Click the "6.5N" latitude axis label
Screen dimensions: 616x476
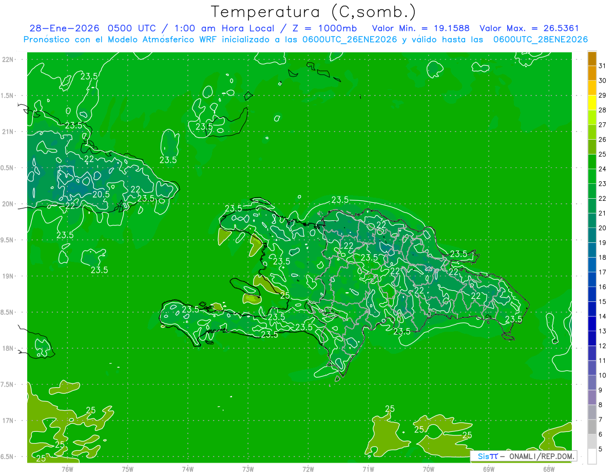8,456
